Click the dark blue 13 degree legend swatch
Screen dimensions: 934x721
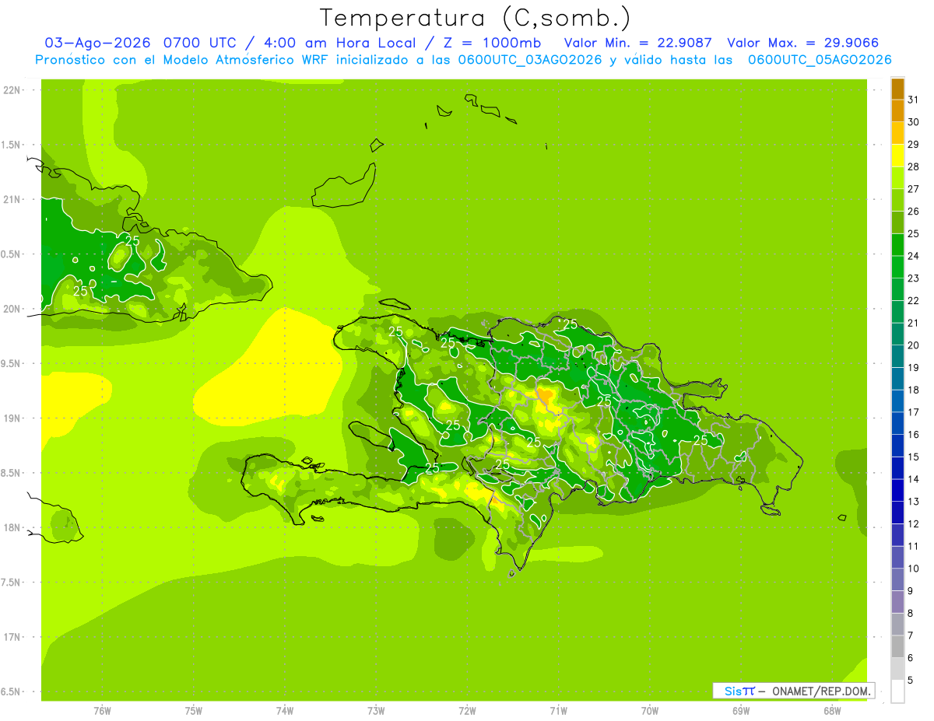(897, 491)
